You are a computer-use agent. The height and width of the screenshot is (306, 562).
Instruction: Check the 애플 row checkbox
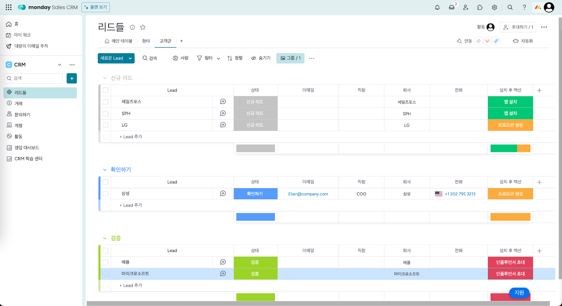105,262
